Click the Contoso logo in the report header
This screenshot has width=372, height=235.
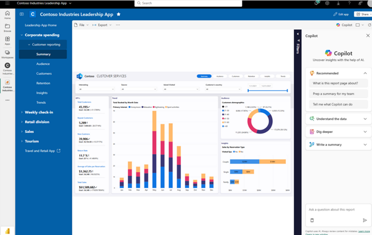(x=79, y=76)
